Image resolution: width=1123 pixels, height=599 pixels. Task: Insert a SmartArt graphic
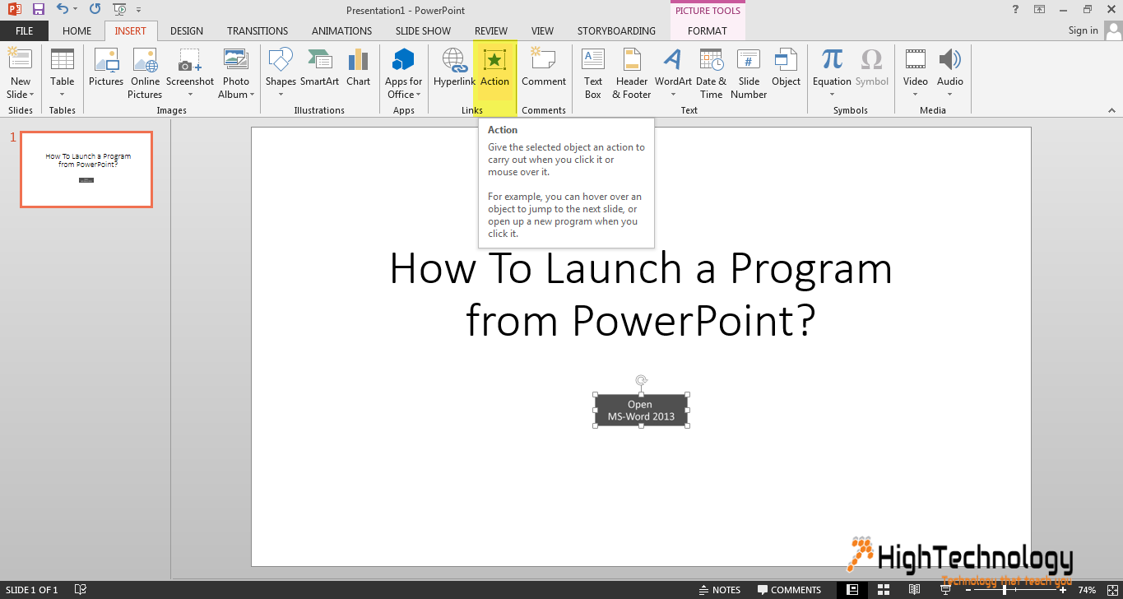pos(319,67)
